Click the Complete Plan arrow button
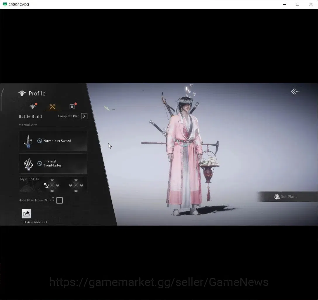This screenshot has height=300, width=318. tap(84, 116)
